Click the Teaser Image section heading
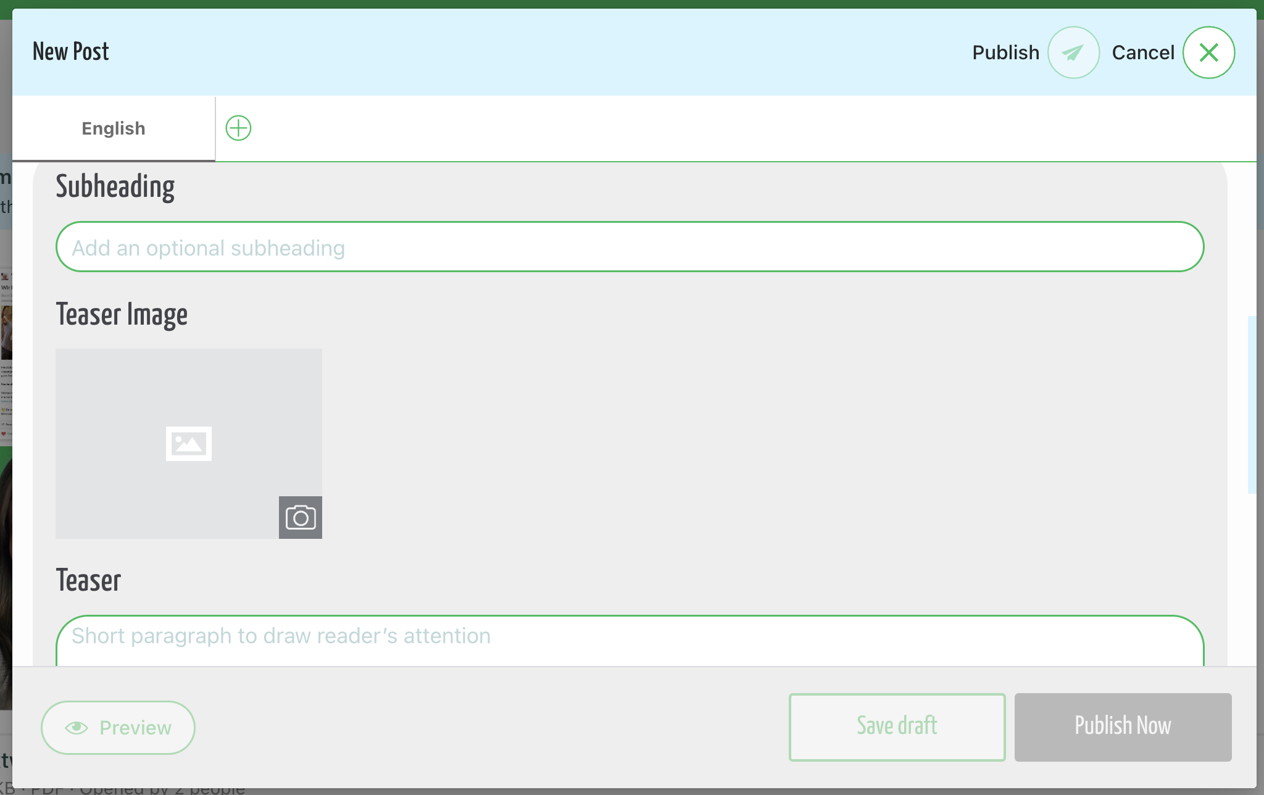The width and height of the screenshot is (1264, 795). (122, 315)
